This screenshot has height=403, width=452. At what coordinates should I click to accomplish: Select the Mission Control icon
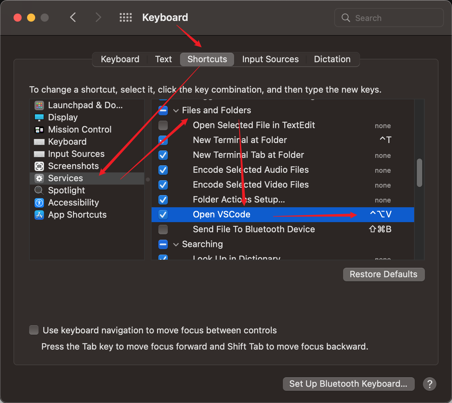point(39,130)
